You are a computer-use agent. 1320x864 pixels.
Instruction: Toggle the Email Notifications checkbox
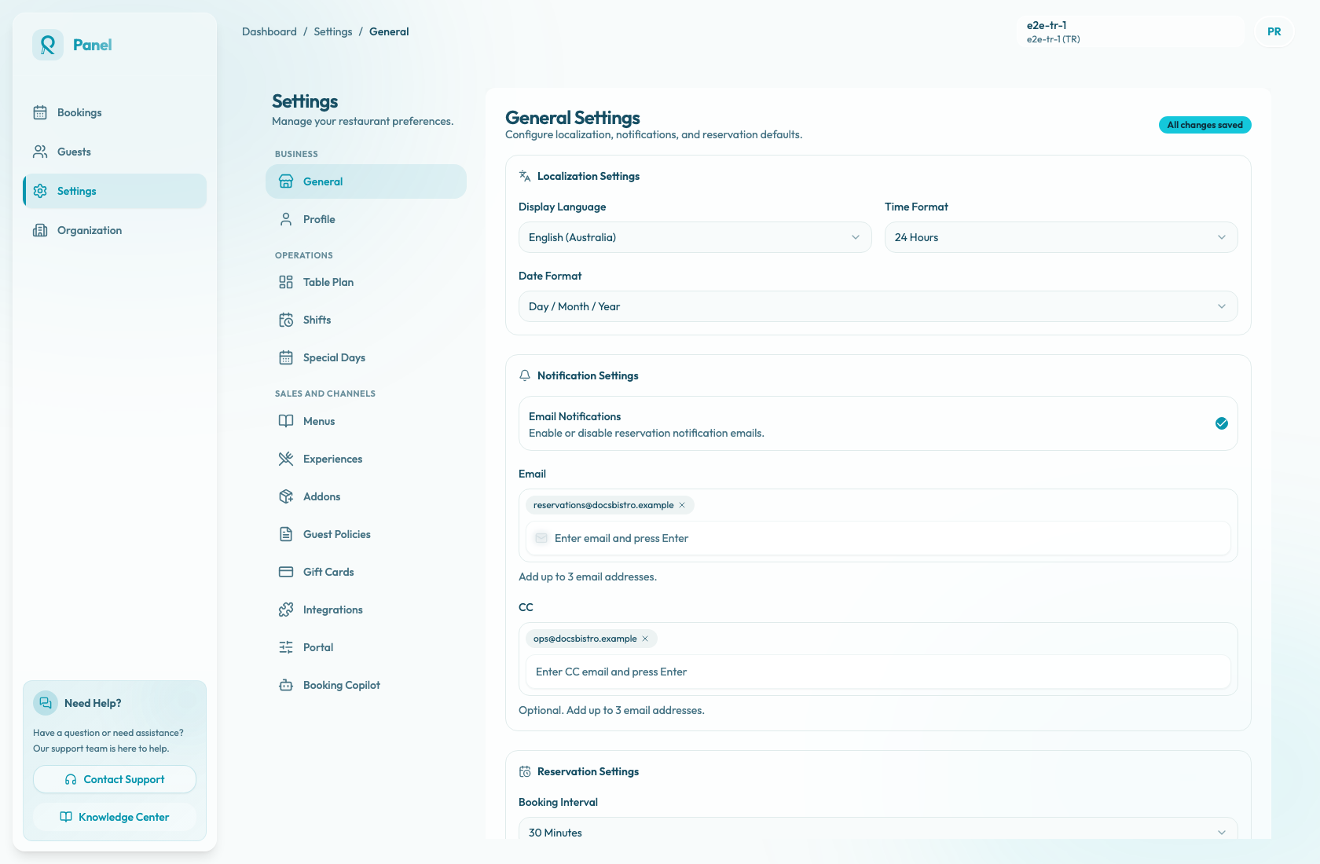pos(1222,423)
